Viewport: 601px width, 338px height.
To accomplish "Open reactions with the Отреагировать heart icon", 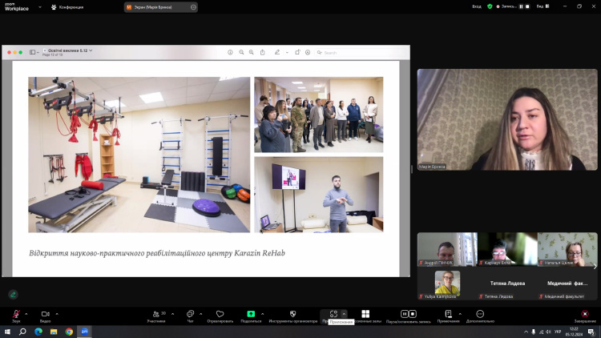I will coord(220,316).
